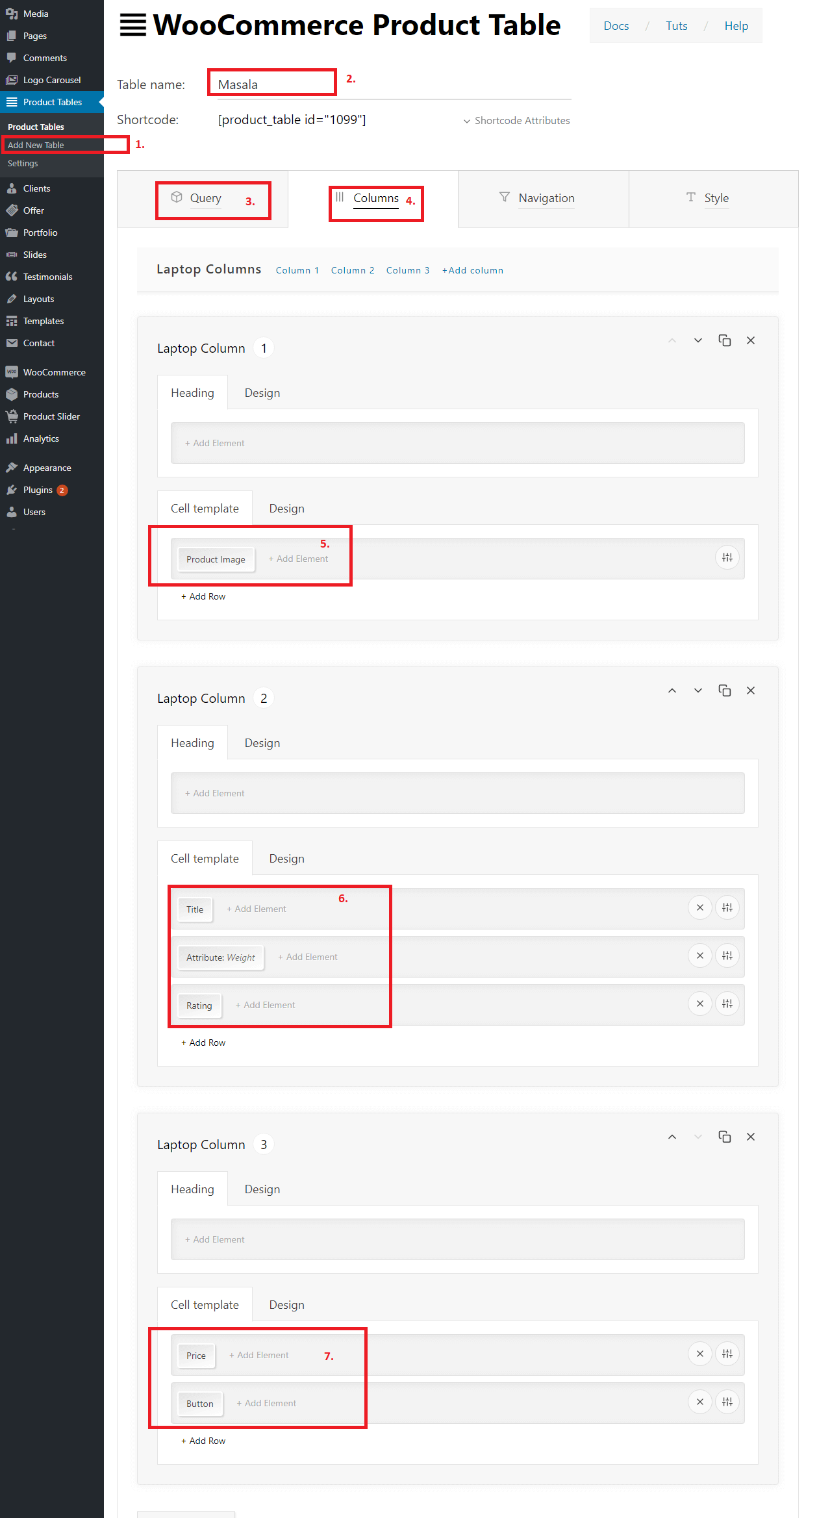Click the Title element
The width and height of the screenshot is (830, 1518).
pos(195,909)
